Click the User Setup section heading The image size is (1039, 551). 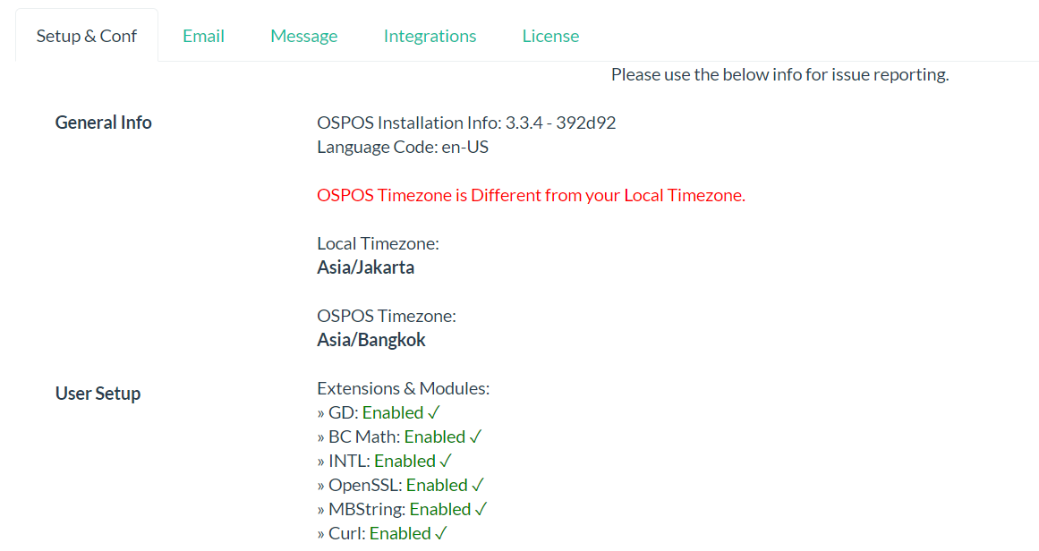pyautogui.click(x=97, y=392)
